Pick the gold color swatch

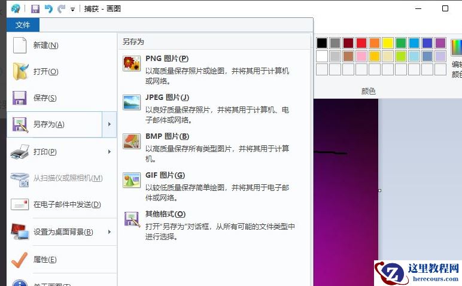tap(375, 56)
